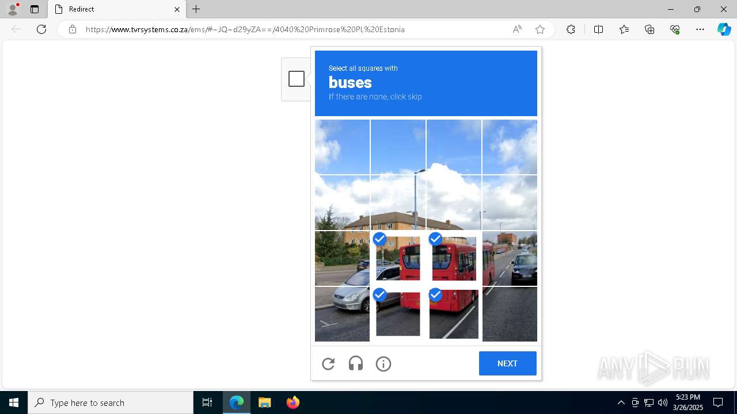Get an audio challenge via headphones icon
The height and width of the screenshot is (414, 737).
click(356, 363)
